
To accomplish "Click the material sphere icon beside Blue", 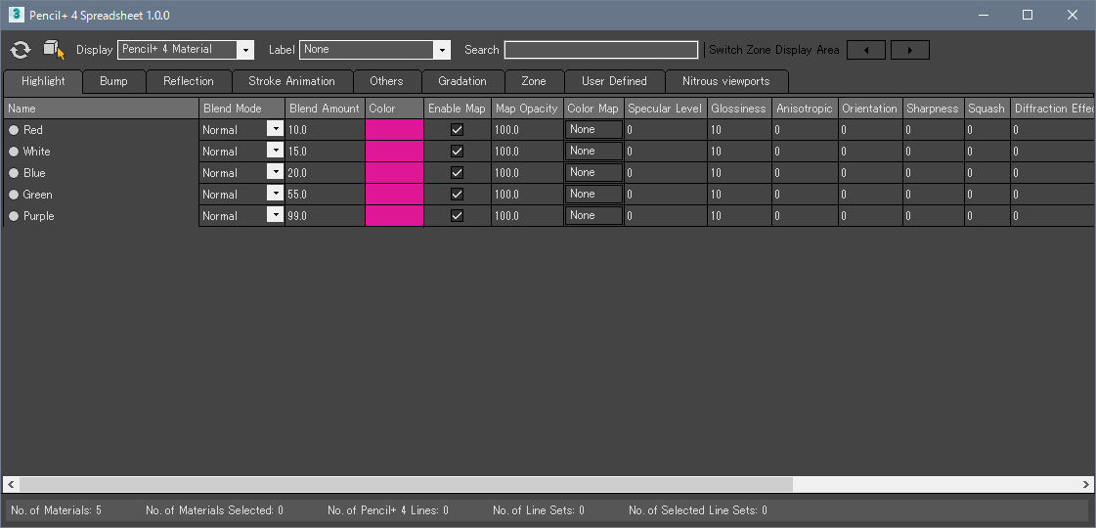I will coord(14,173).
